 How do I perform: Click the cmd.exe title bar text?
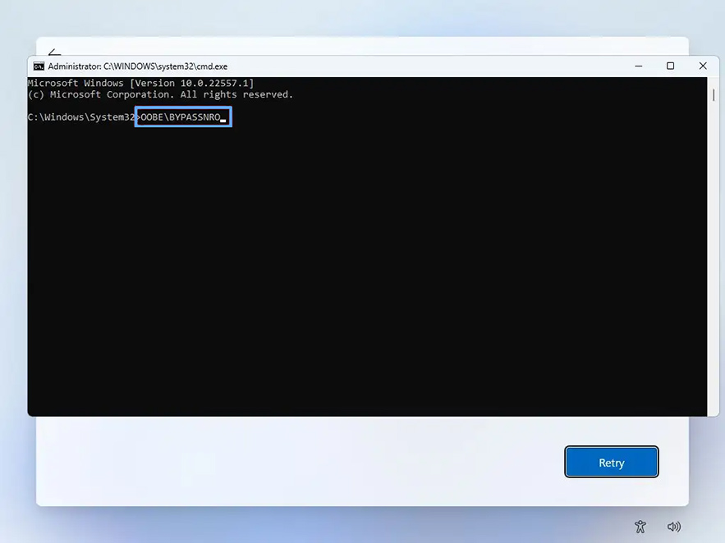138,66
